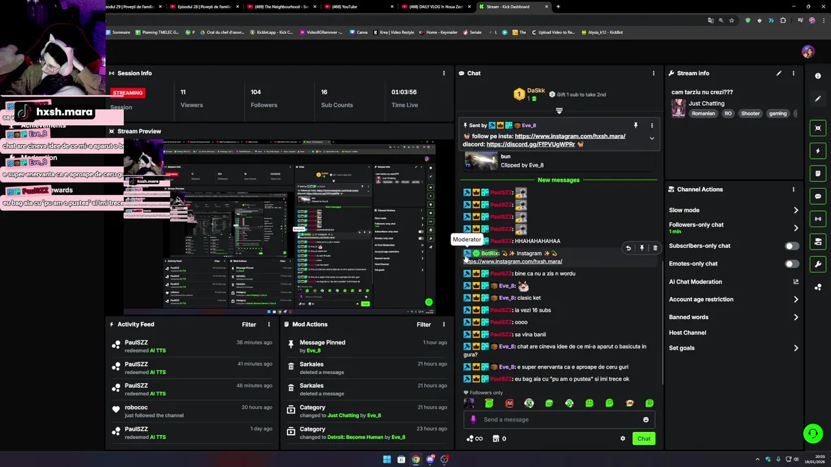The image size is (831, 467).
Task: Pin the BotRix Instagram message
Action: (641, 248)
